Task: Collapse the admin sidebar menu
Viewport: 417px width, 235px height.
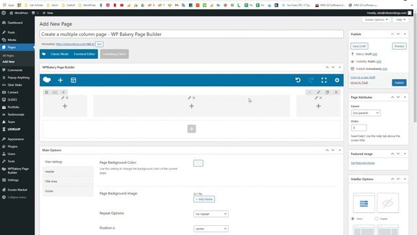Action: click(16, 197)
